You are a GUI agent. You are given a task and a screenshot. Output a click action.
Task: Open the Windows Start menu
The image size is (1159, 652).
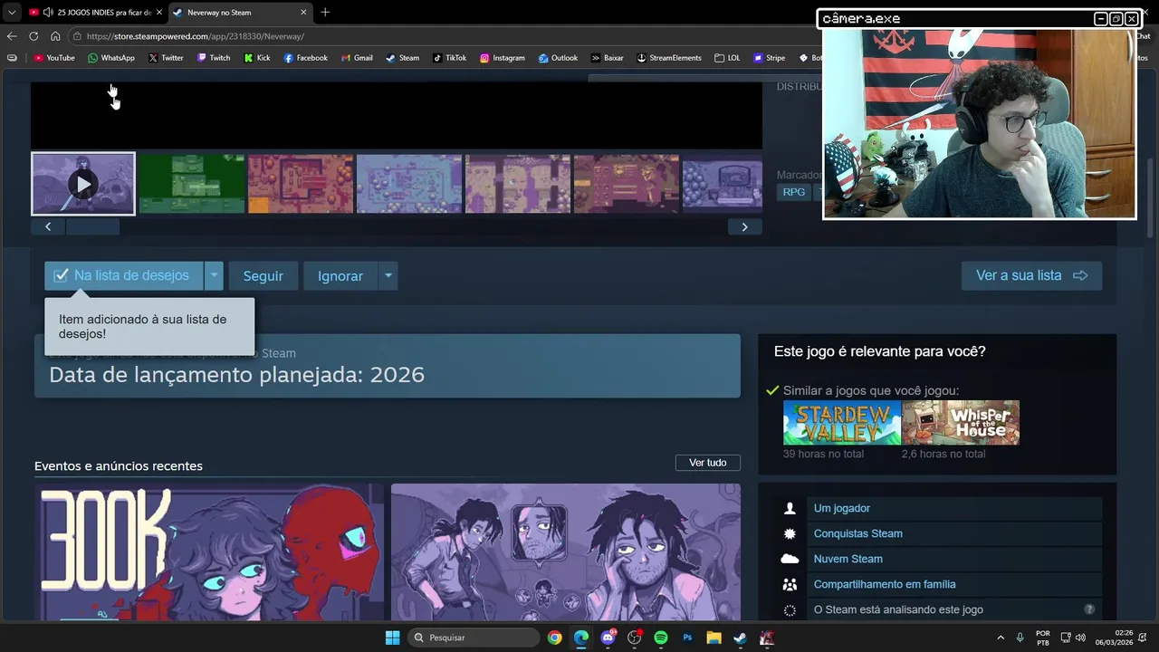click(x=392, y=638)
